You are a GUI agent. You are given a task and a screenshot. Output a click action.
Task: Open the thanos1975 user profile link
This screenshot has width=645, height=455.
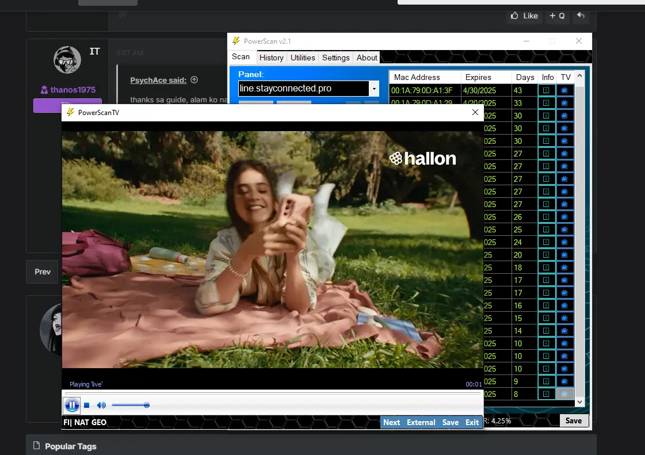click(73, 90)
